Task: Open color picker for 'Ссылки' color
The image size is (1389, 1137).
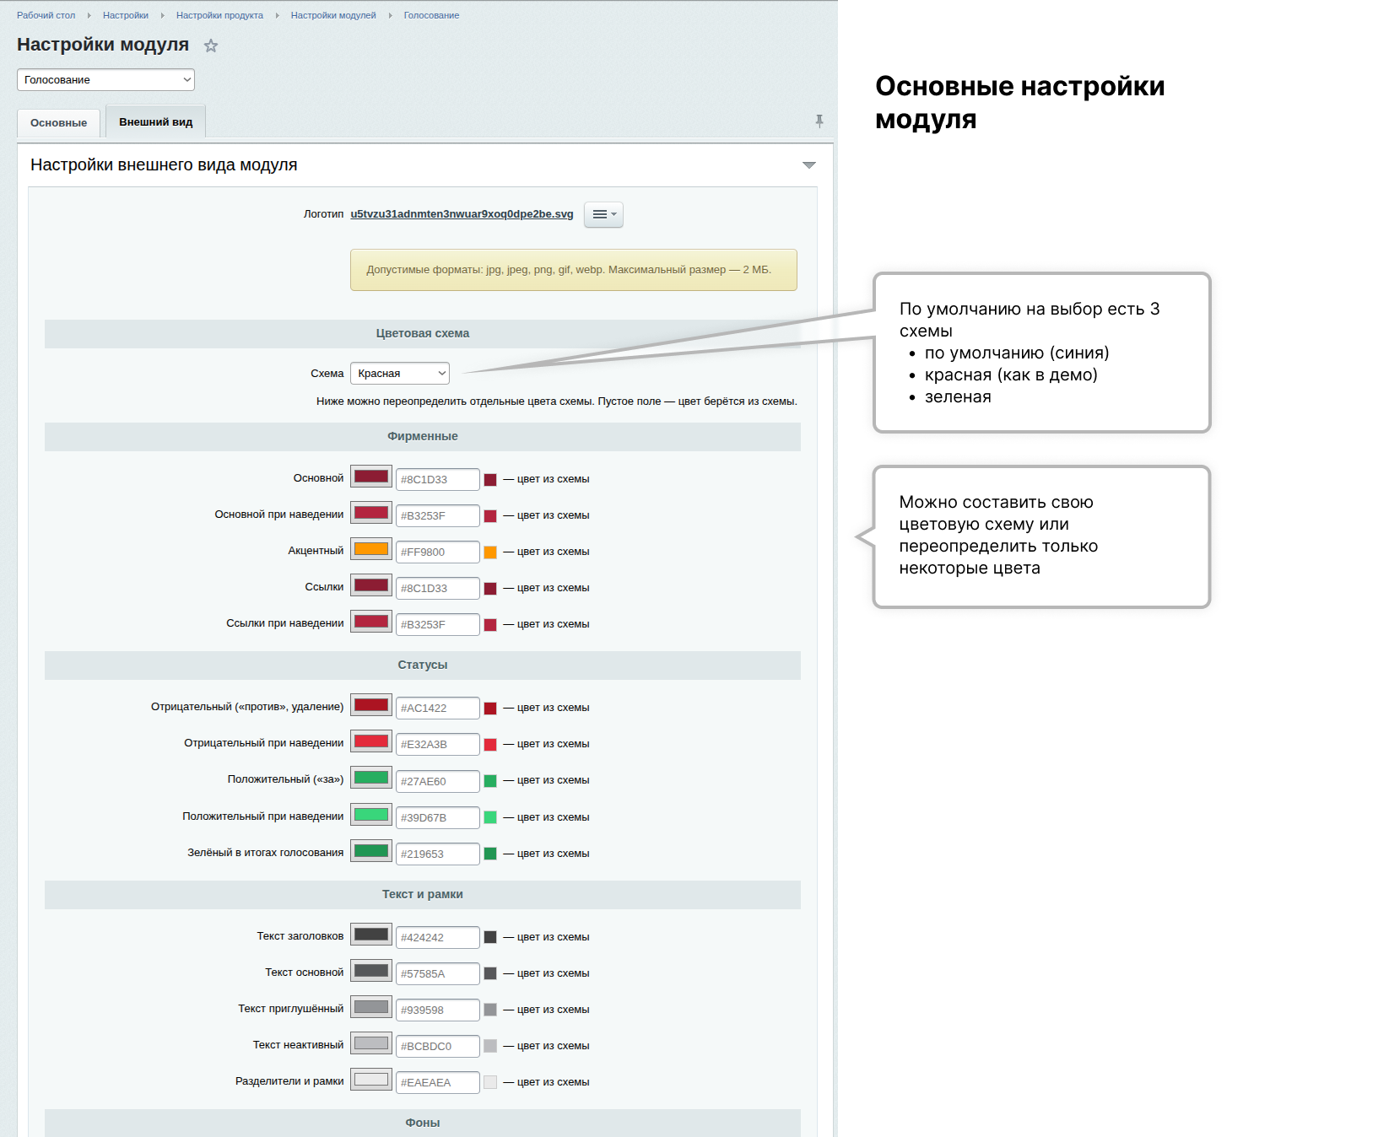Action: (371, 585)
